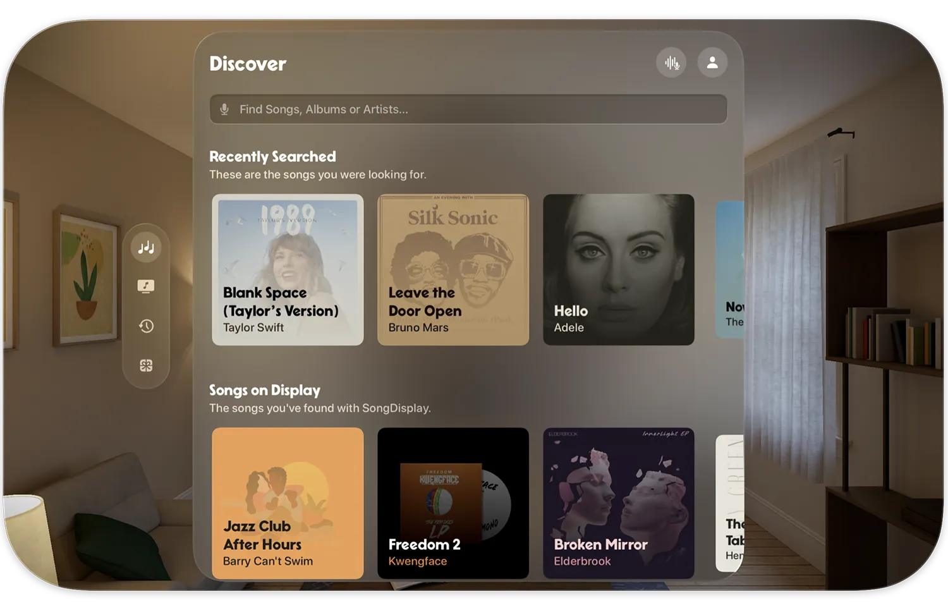Select the bottom sidebar grid icon

coord(146,365)
